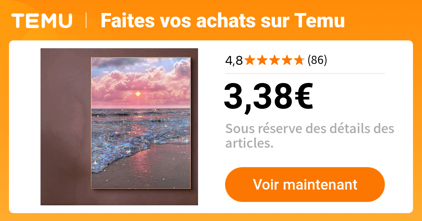
Task: Click the glowing sun in the painting
Action: coord(138,93)
